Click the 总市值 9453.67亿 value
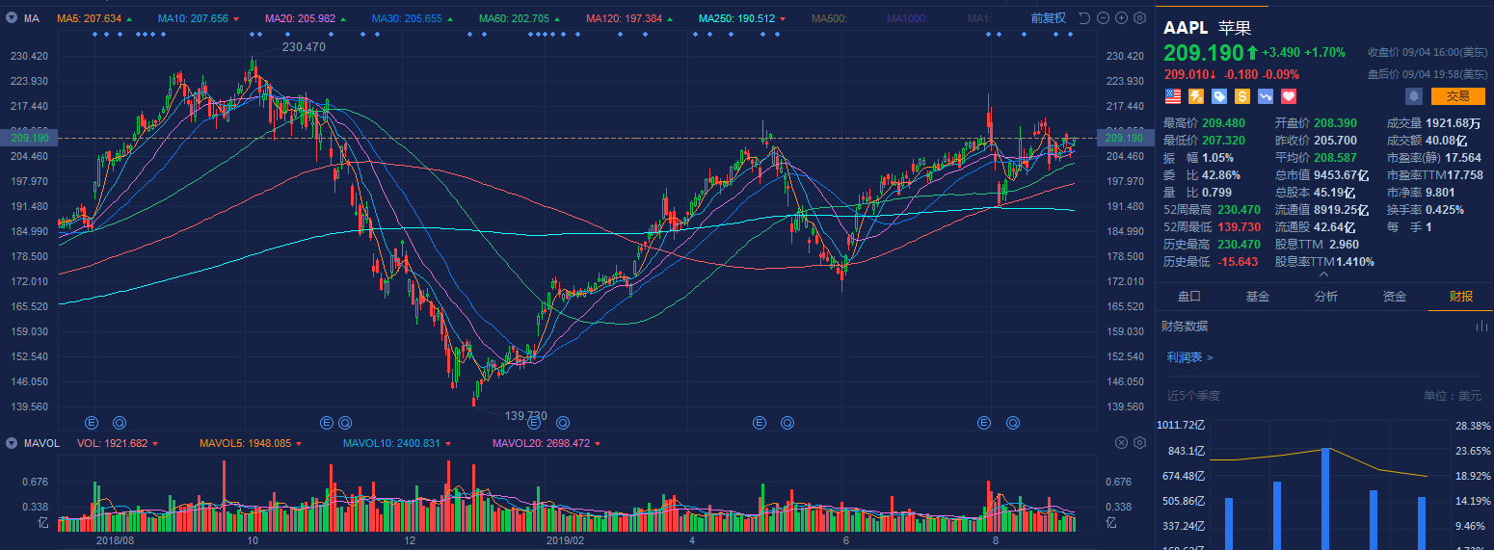The width and height of the screenshot is (1494, 550). click(x=1342, y=175)
